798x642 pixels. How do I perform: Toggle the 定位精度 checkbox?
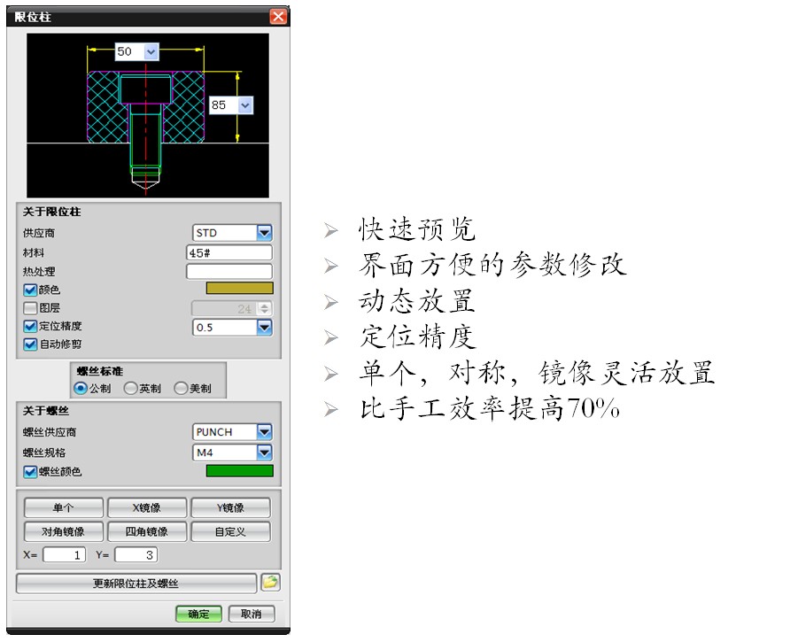click(x=30, y=327)
